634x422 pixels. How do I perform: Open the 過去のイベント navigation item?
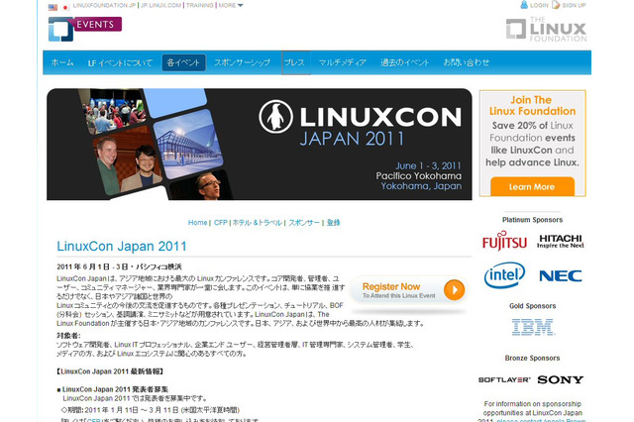coord(404,62)
